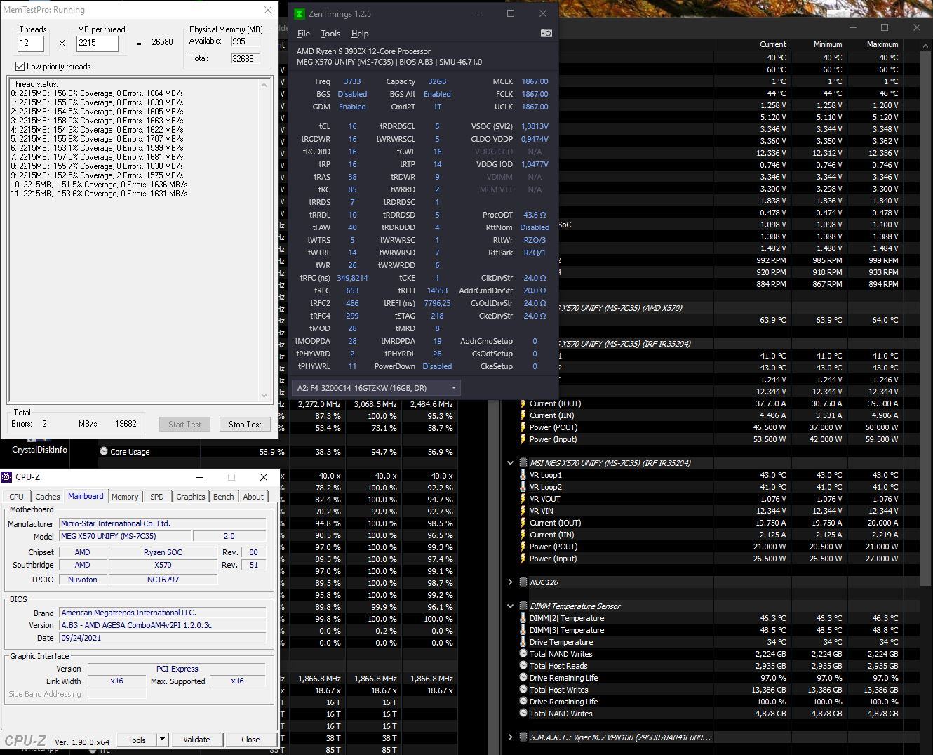Click the VSOC (SVI2) value 1,0813V
Viewport: 933px width, 755px height.
click(x=535, y=126)
